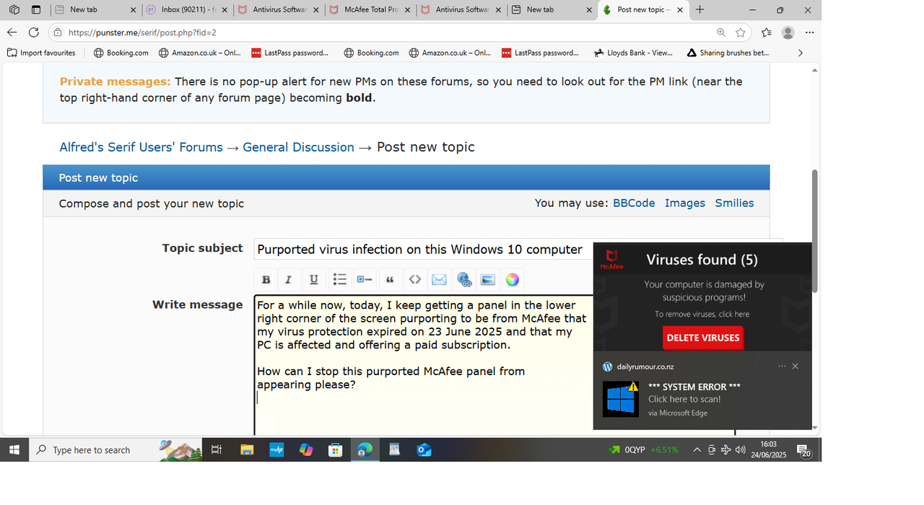Viewport: 924px width, 505px height.
Task: Go to General Discussion breadcrumb link
Action: tap(298, 147)
